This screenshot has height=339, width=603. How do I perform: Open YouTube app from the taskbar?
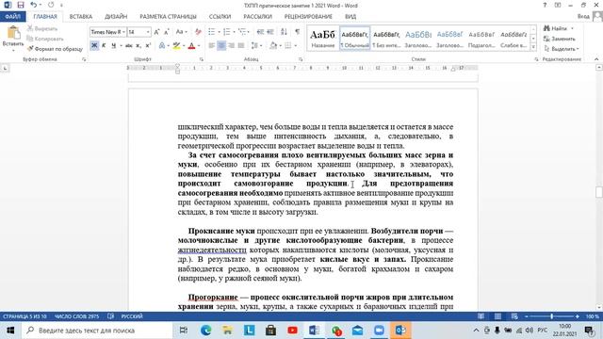click(x=292, y=331)
